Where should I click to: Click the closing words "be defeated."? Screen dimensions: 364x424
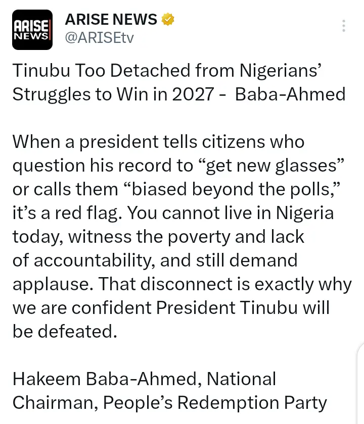pyautogui.click(x=64, y=332)
